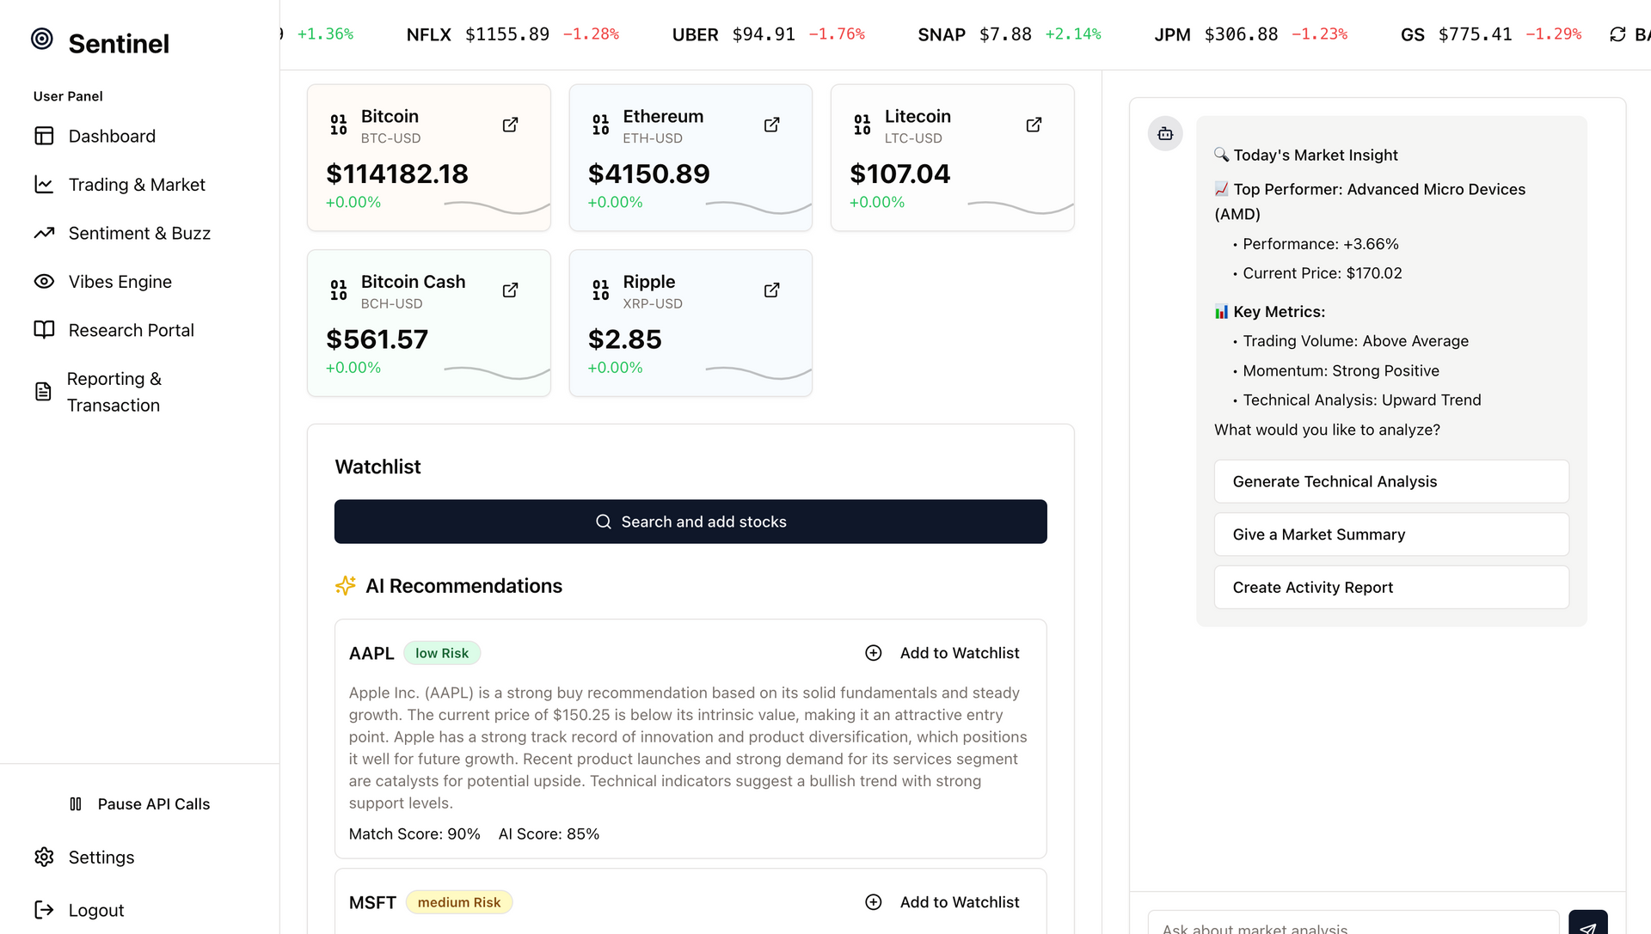Open Litecoin external link icon
The height and width of the screenshot is (934, 1651).
tap(1034, 125)
